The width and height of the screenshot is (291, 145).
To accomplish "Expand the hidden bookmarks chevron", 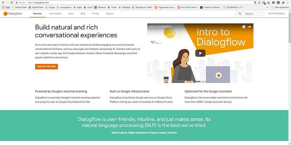I will tap(267, 7).
